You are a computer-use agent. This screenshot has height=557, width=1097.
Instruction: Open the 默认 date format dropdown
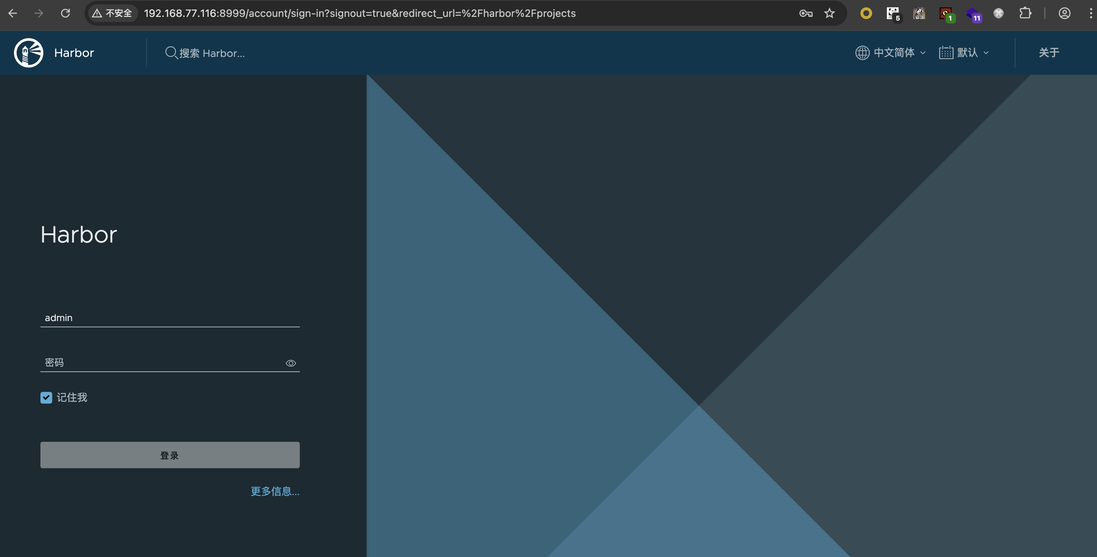964,53
